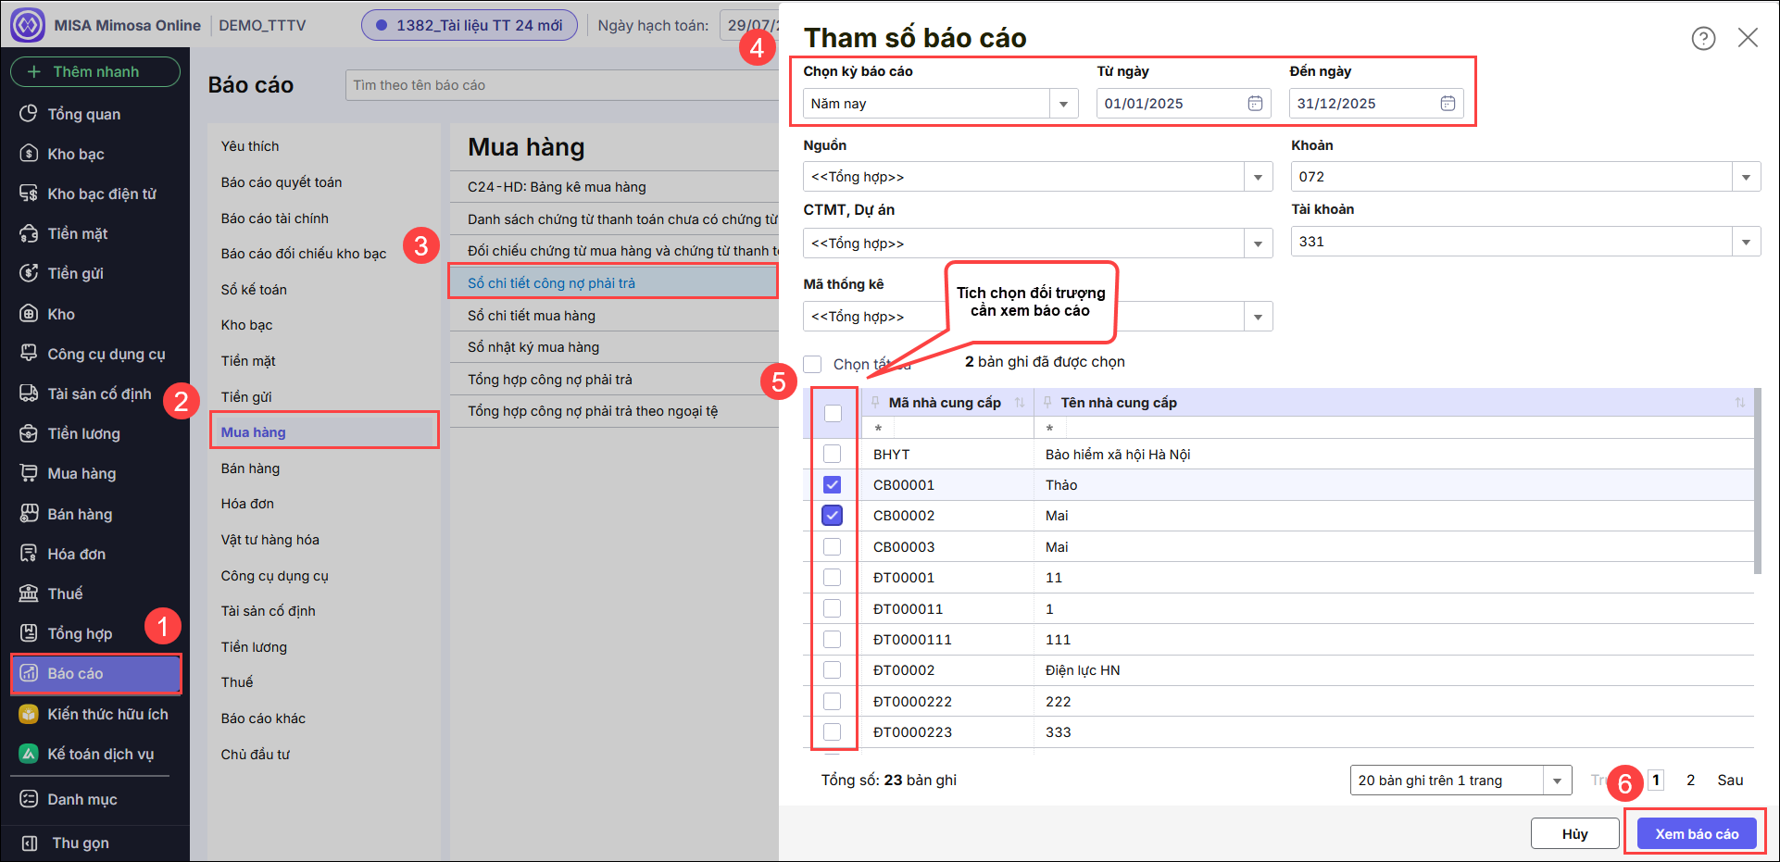Viewport: 1780px width, 862px height.
Task: Tick the checkbox for supplier BHYT
Action: (x=832, y=454)
